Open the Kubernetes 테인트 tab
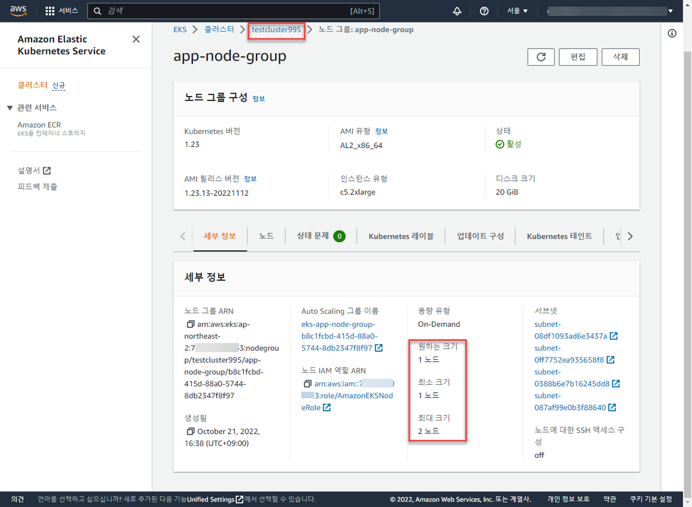This screenshot has width=692, height=507. [559, 236]
